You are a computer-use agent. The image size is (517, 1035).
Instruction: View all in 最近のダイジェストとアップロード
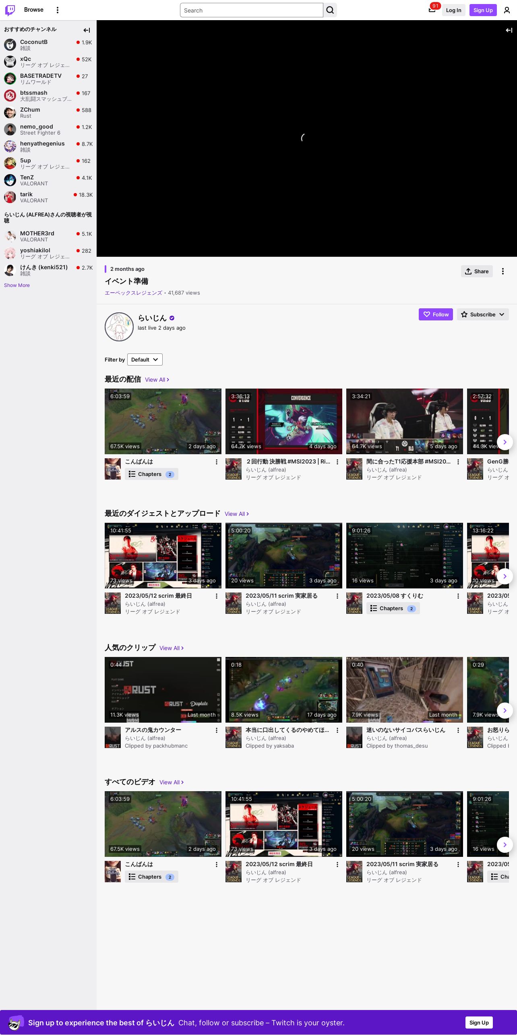click(x=237, y=514)
